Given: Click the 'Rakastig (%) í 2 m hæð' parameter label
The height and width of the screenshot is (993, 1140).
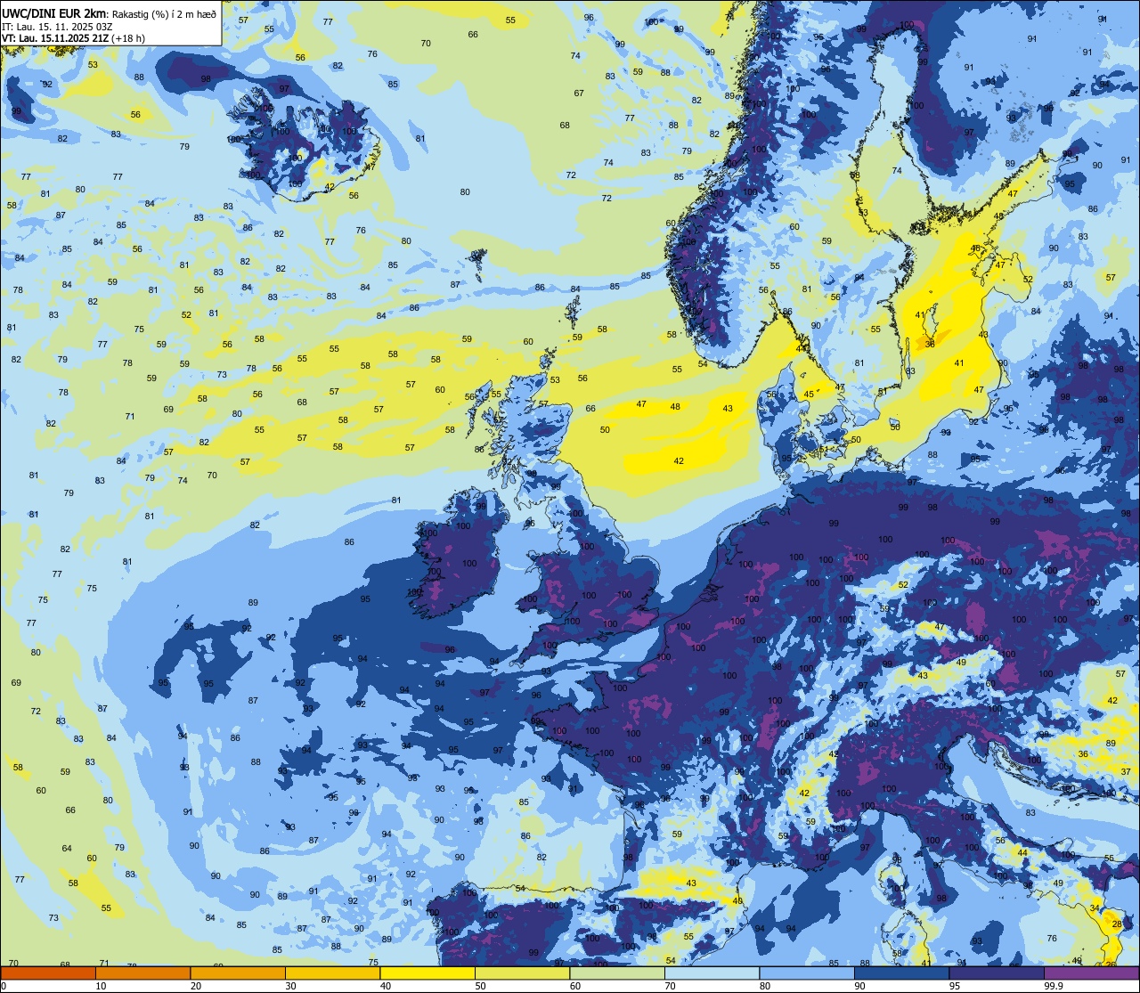Looking at the screenshot, I should coord(163,13).
